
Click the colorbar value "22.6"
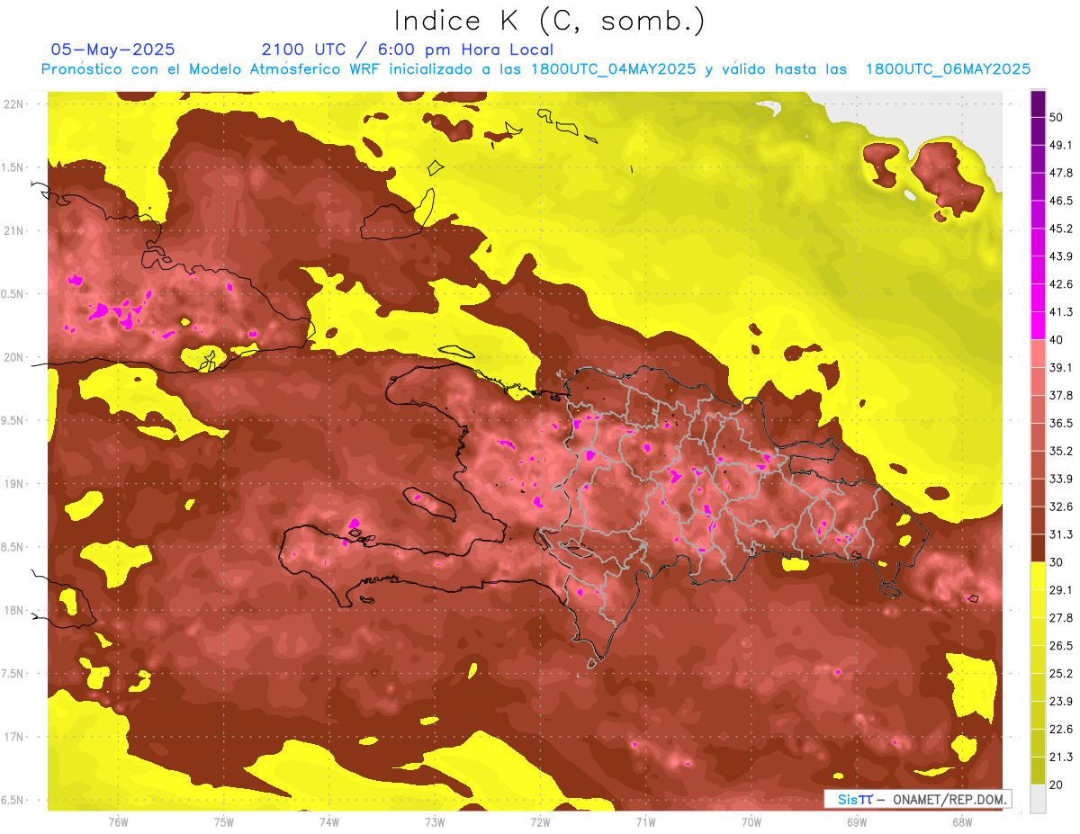pyautogui.click(x=1060, y=730)
